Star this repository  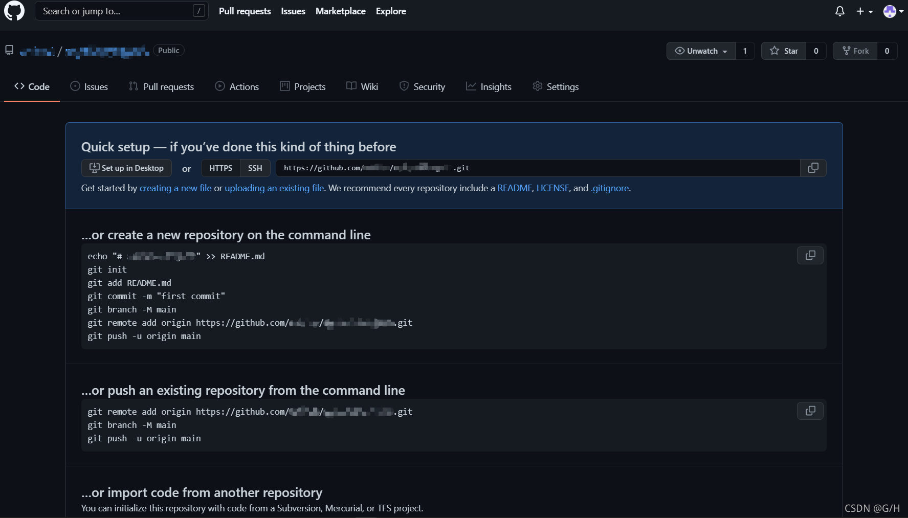(784, 51)
